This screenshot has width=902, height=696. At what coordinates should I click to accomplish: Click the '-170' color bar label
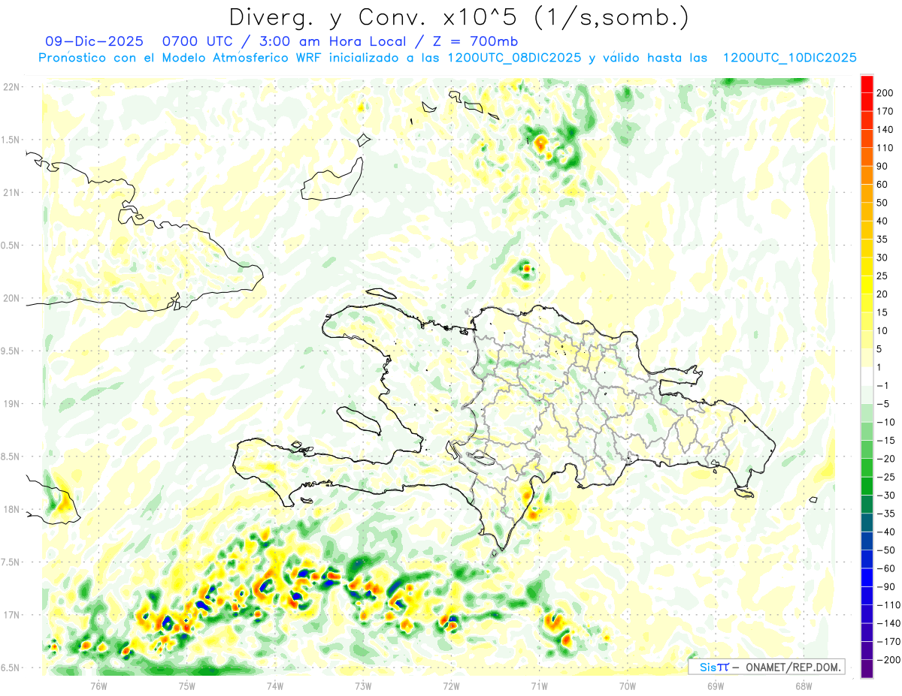click(887, 642)
